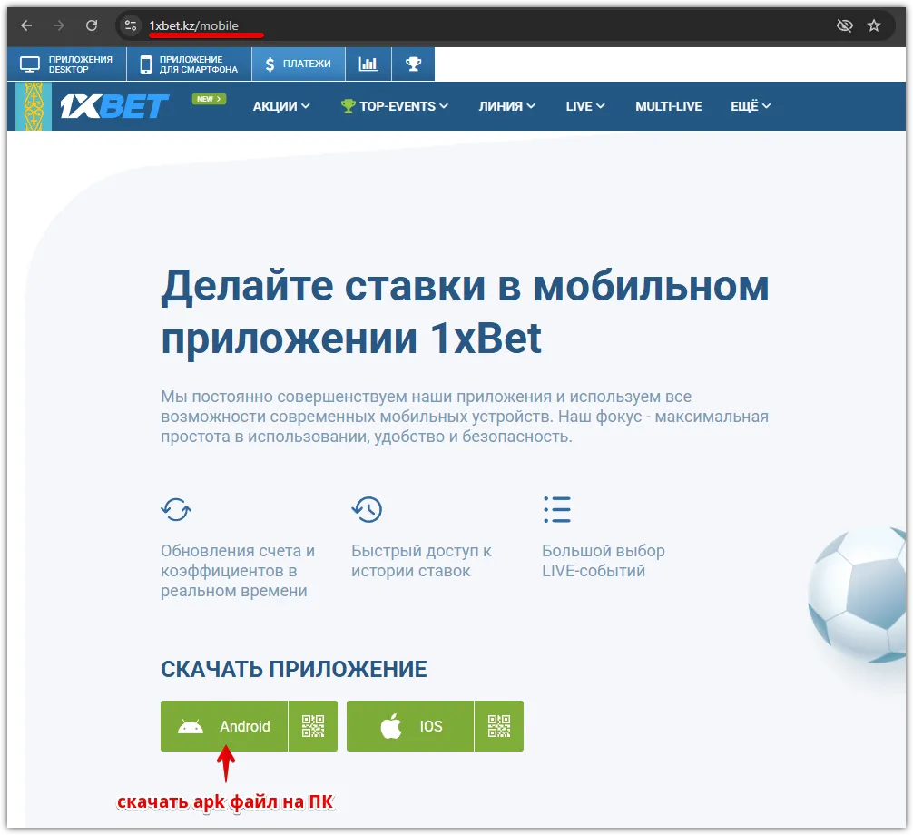Viewport: 913px width, 835px height.
Task: Bookmark this page with the star icon
Action: coord(873,25)
